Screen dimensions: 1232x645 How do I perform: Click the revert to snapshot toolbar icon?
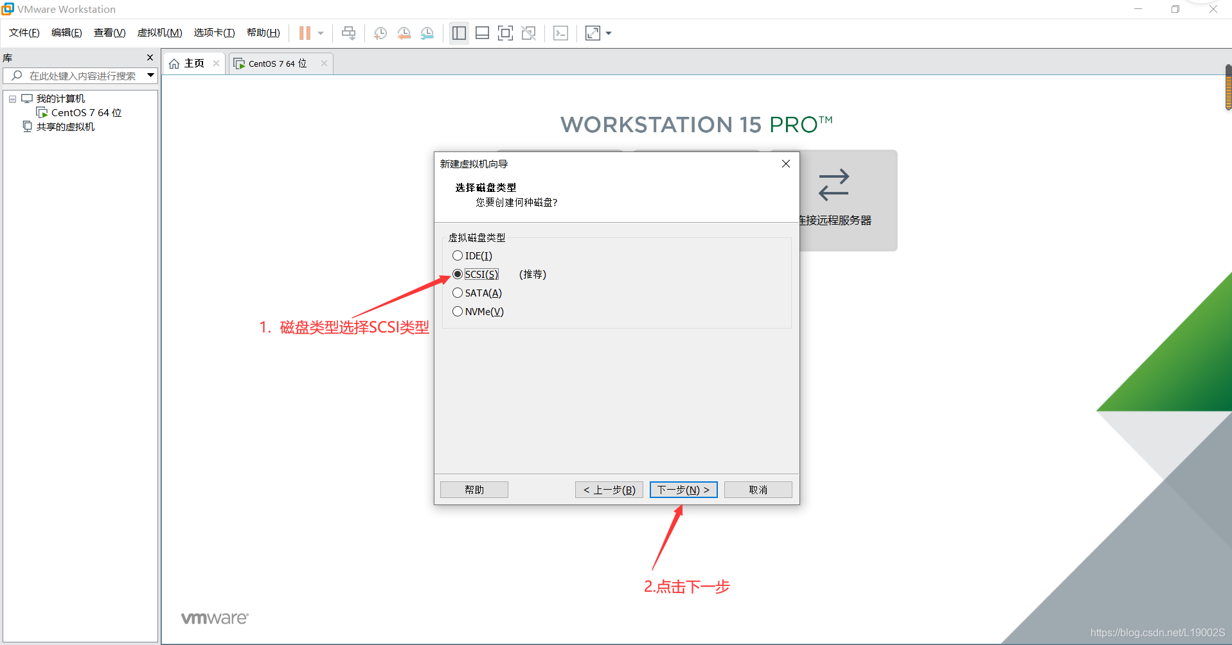pyautogui.click(x=404, y=33)
